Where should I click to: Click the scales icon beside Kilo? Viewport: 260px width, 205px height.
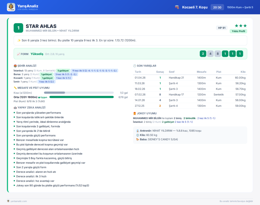click(137, 135)
